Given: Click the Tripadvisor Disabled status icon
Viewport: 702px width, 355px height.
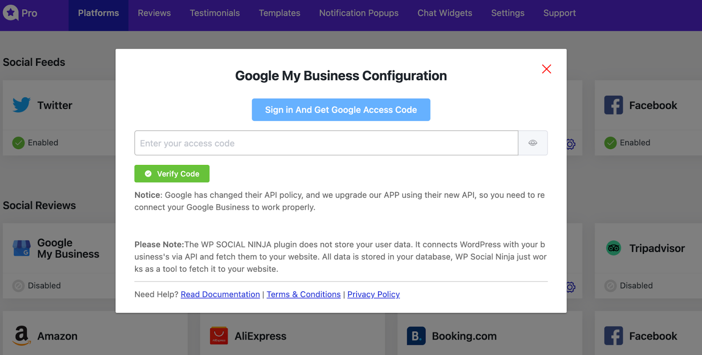Looking at the screenshot, I should (610, 286).
